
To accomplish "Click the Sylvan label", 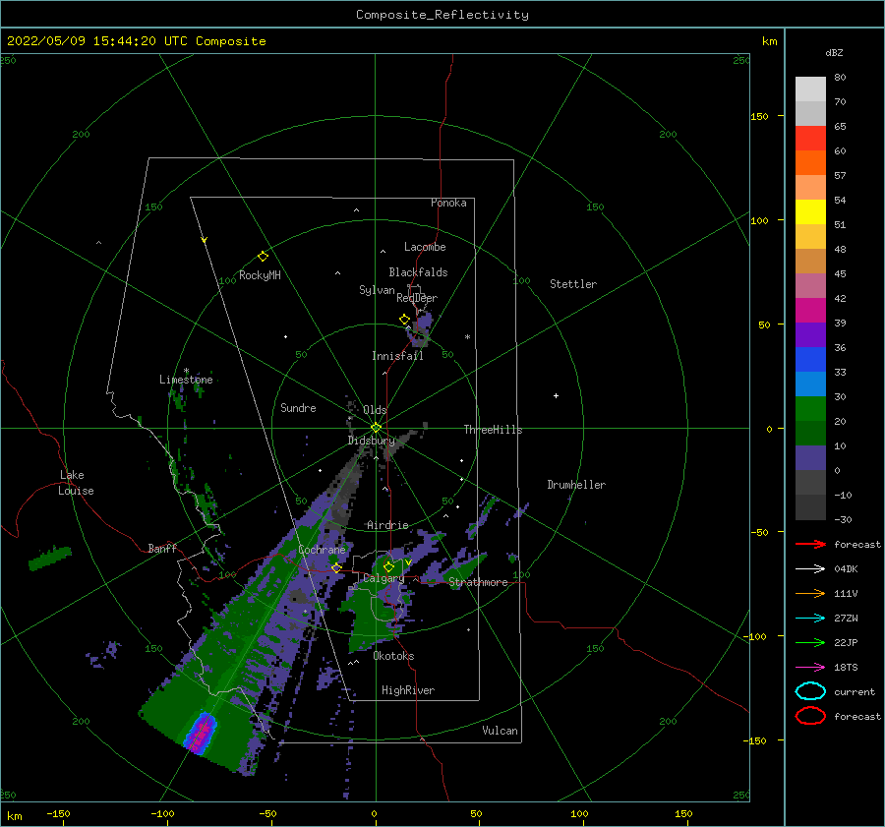I will 377,290.
